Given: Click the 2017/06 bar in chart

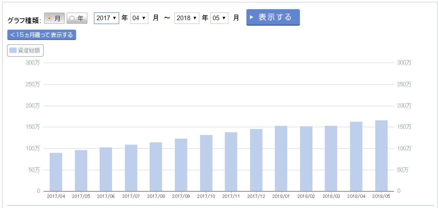Looking at the screenshot, I should point(106,169).
